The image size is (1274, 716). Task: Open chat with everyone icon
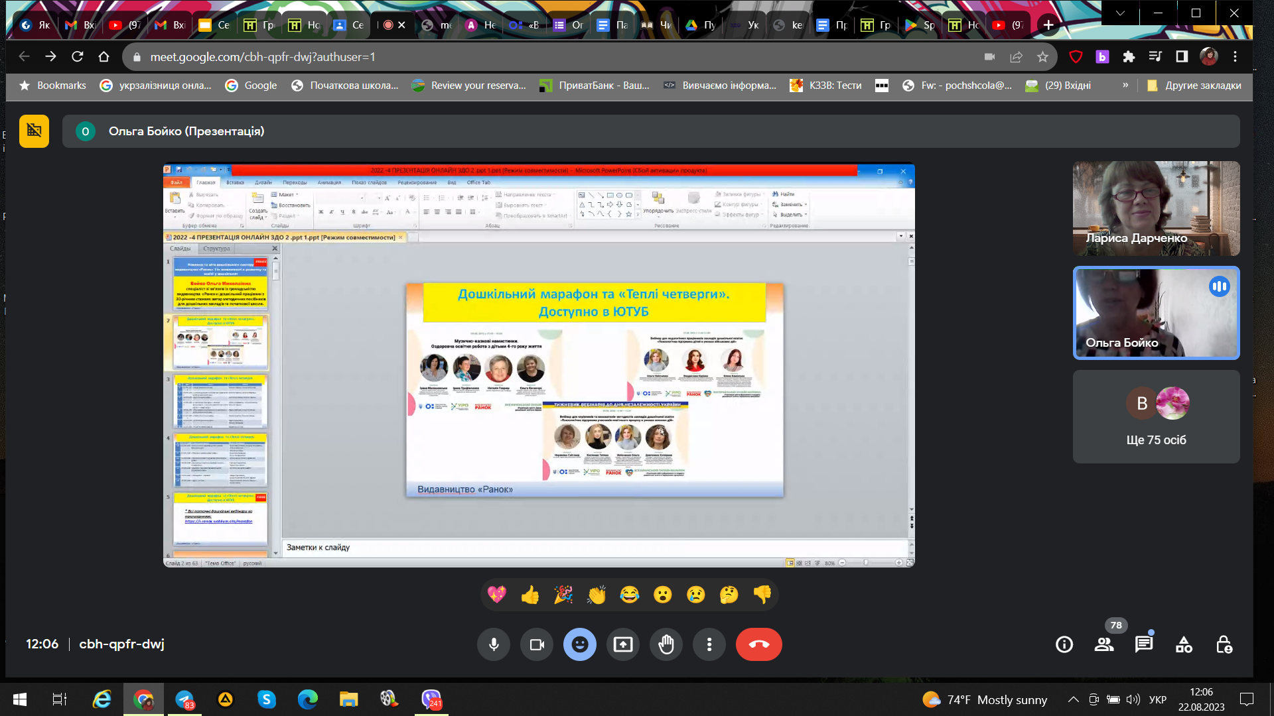(x=1144, y=644)
